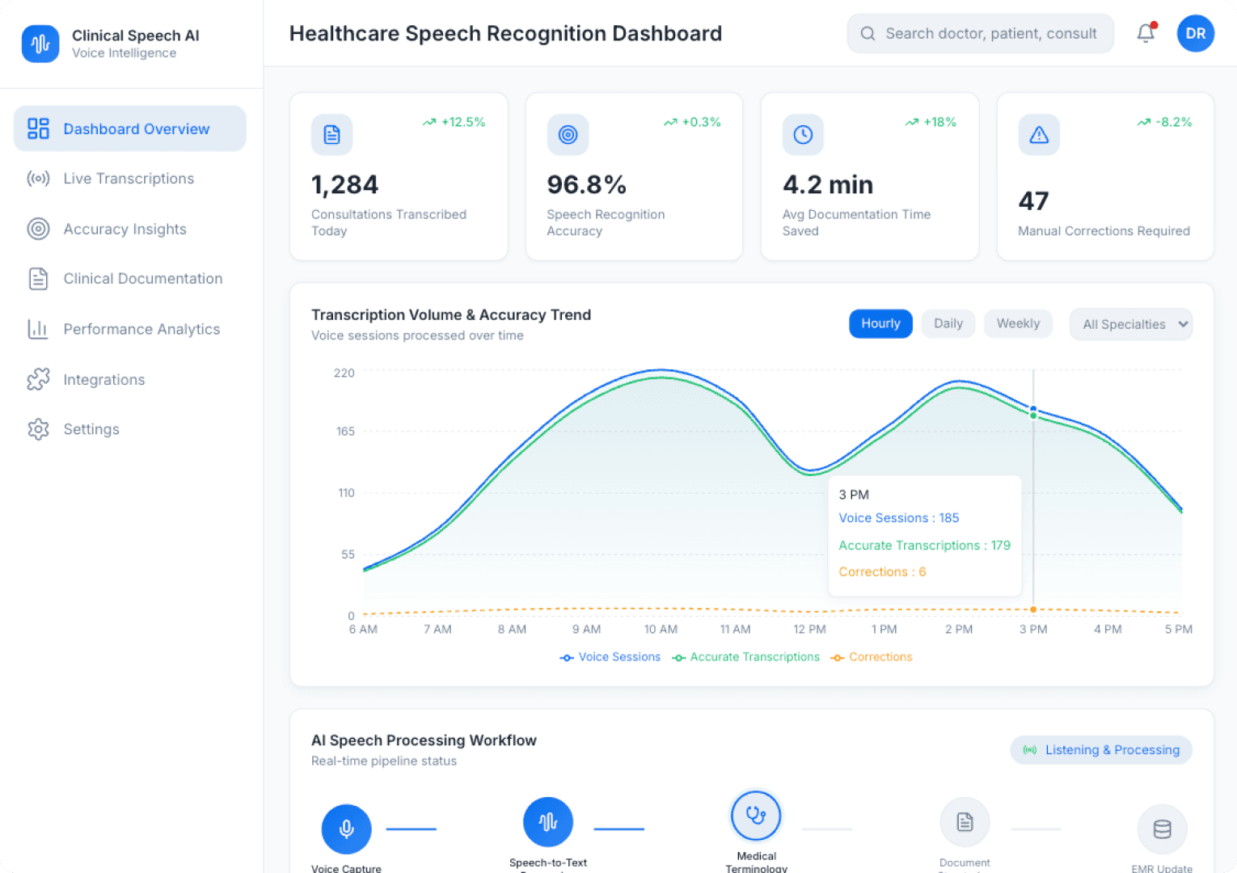Viewport: 1237px width, 873px height.
Task: Select the Live Transcriptions sidebar icon
Action: pos(38,179)
